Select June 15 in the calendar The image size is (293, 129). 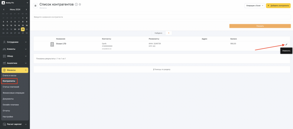tap(23, 25)
